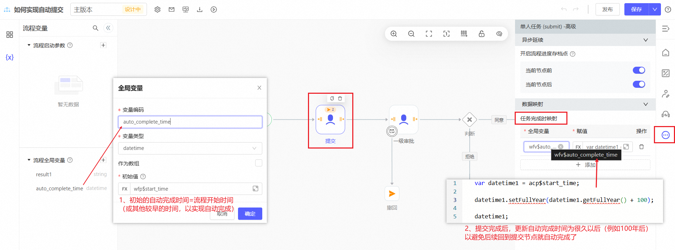Delete the task completion mapping row
Image resolution: width=675 pixels, height=250 pixels.
click(x=641, y=147)
